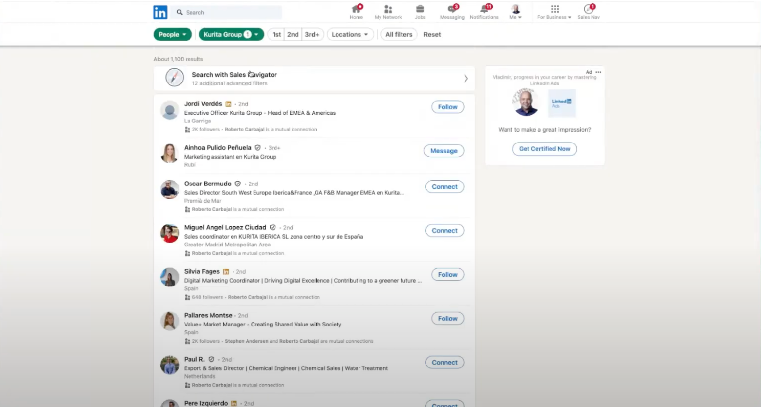
Task: Toggle the 3rd+ connections filter
Action: pos(312,34)
